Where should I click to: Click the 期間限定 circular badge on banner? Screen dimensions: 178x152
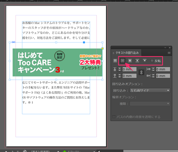coord(60,56)
